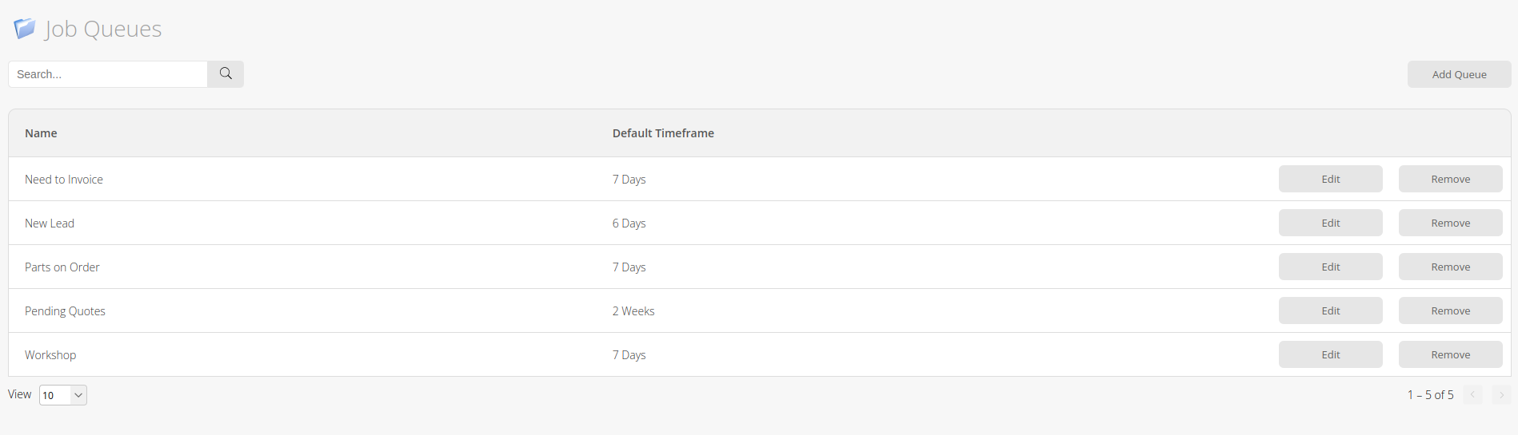Viewport: 1518px width, 435px height.
Task: Go to the previous page arrow
Action: coord(1472,395)
